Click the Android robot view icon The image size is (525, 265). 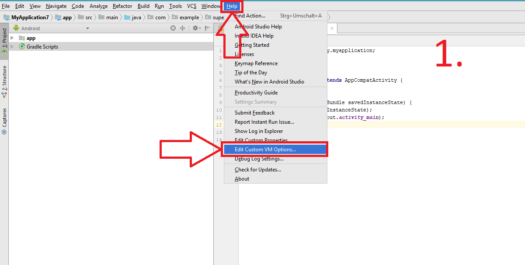tap(17, 28)
